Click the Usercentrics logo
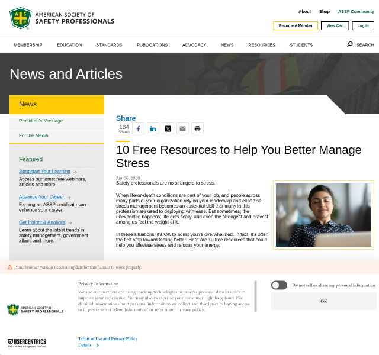Screen dimensions: 379x355 [27, 343]
